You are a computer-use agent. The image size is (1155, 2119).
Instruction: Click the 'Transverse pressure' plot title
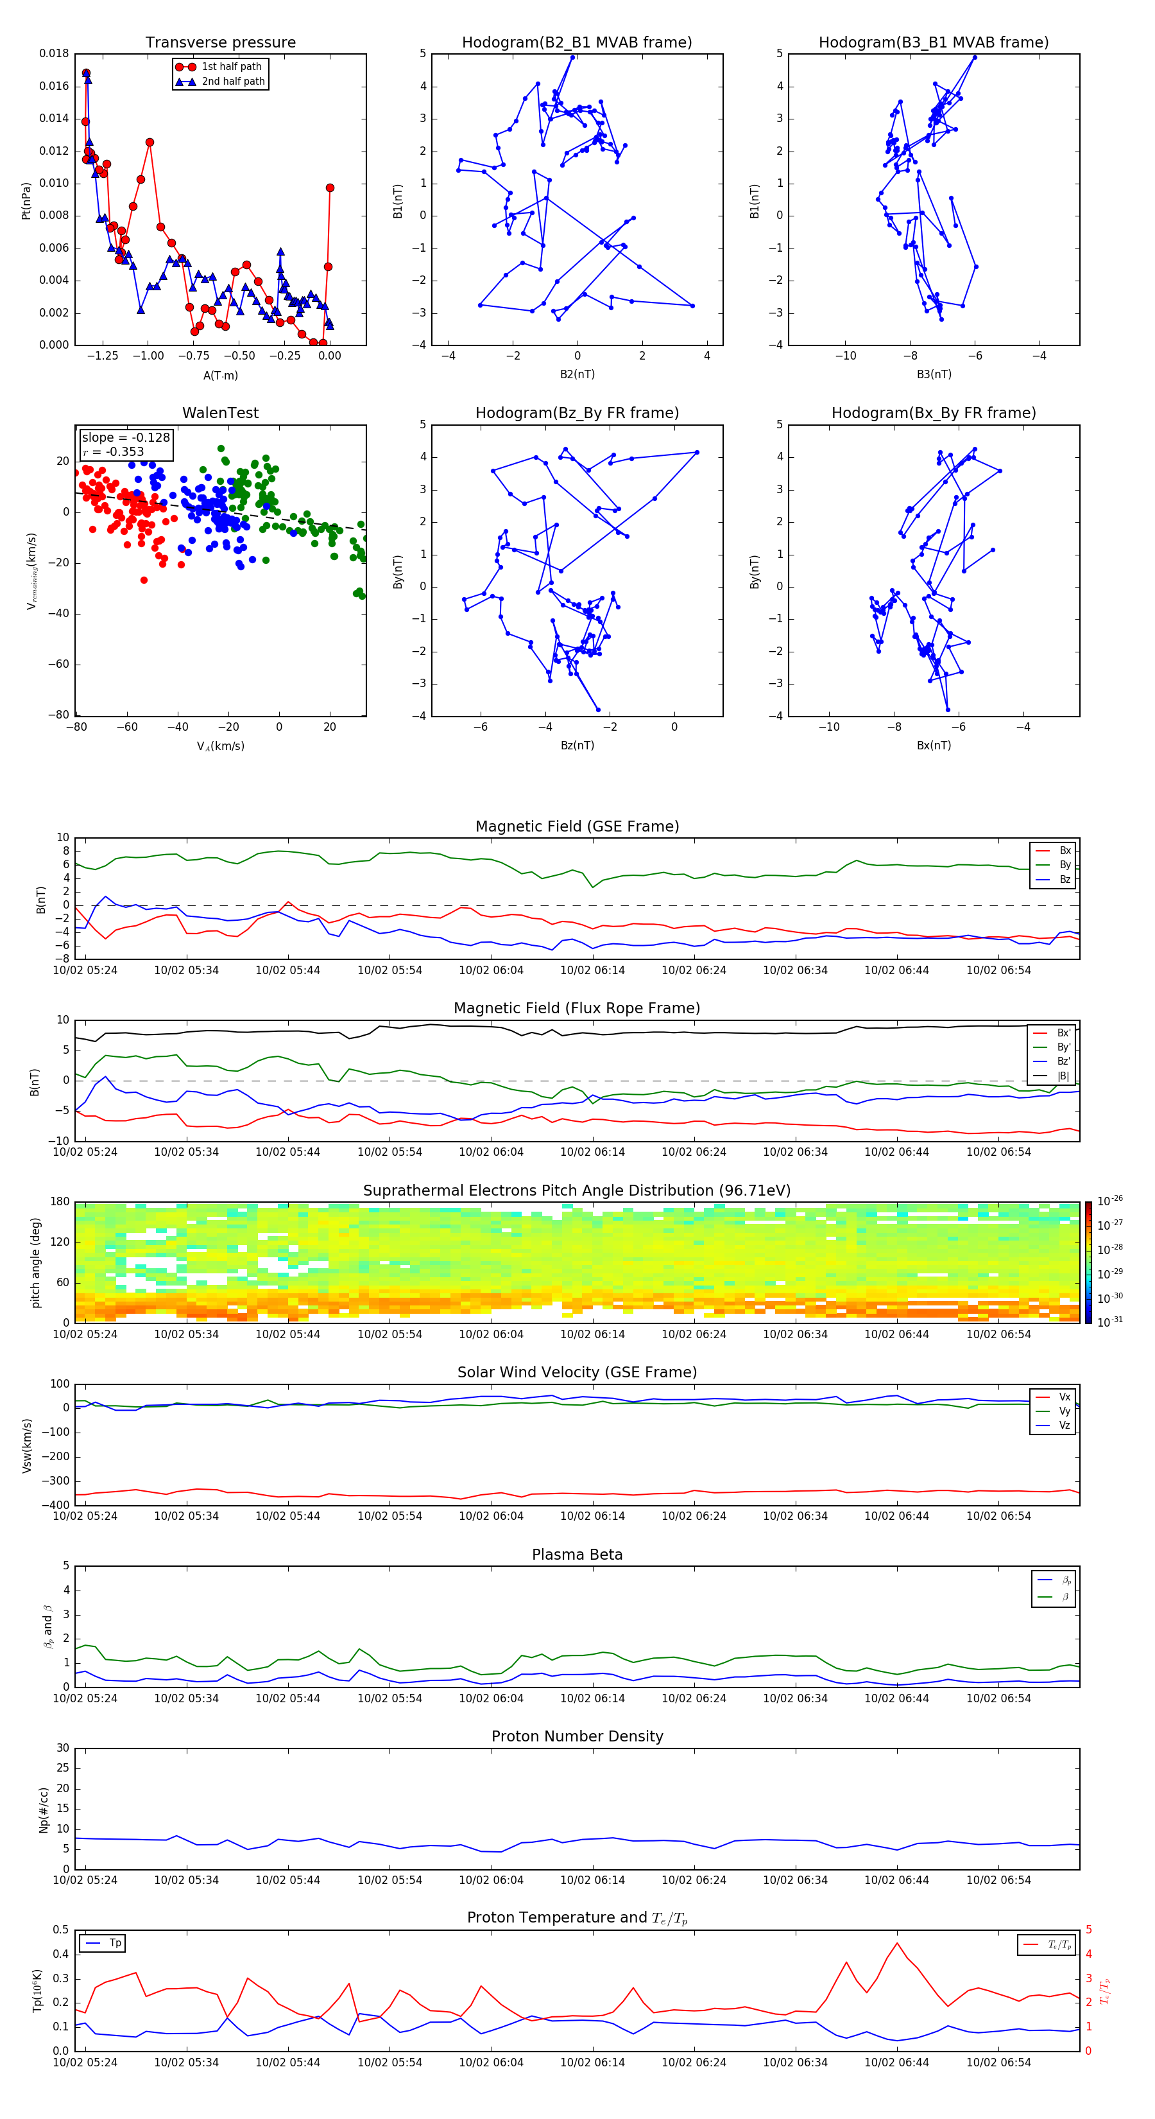(x=220, y=43)
